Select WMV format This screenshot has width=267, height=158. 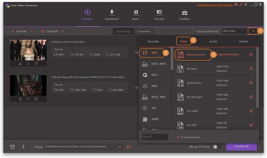tap(154, 119)
